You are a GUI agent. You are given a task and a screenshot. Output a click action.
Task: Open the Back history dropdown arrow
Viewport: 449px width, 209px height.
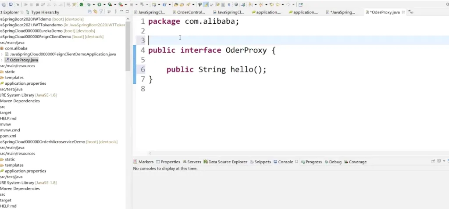pyautogui.click(x=283, y=4)
